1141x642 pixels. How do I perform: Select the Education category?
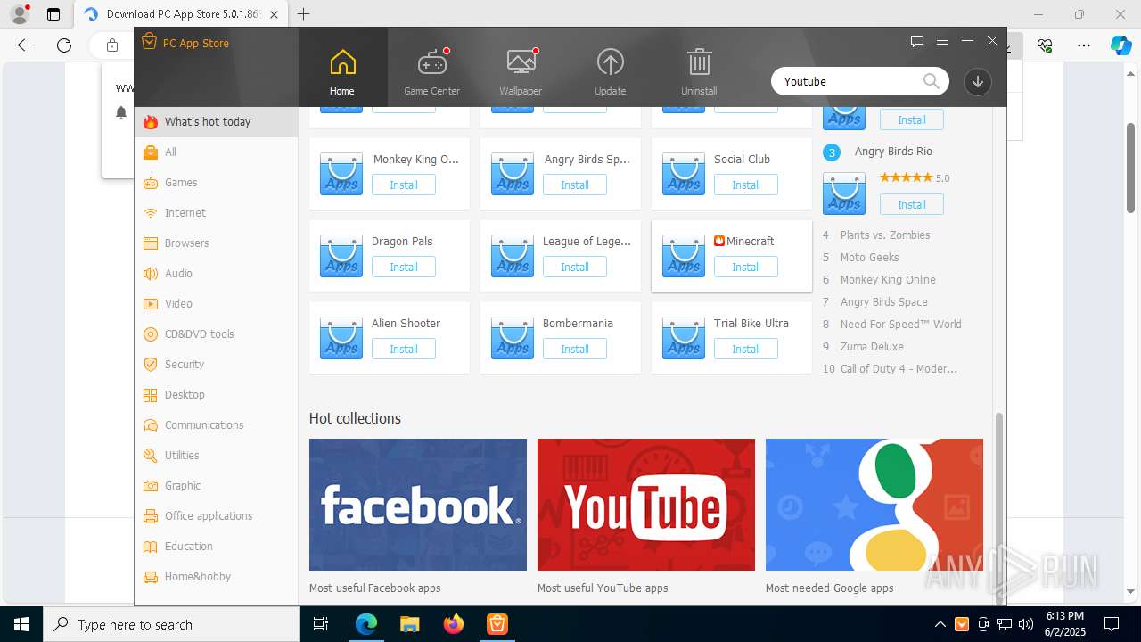217,547
